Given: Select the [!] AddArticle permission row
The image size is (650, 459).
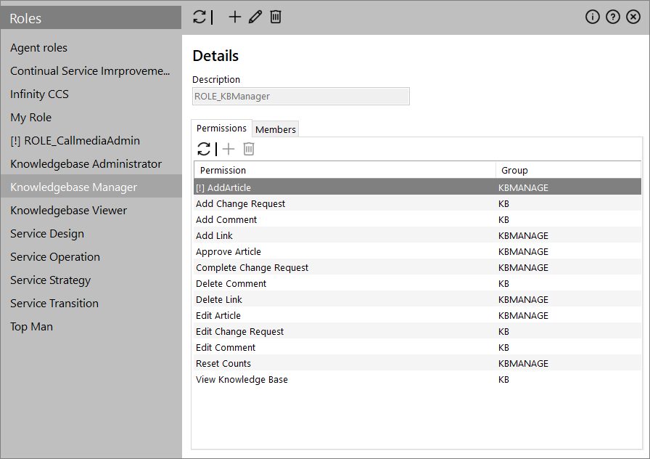Looking at the screenshot, I should click(417, 187).
